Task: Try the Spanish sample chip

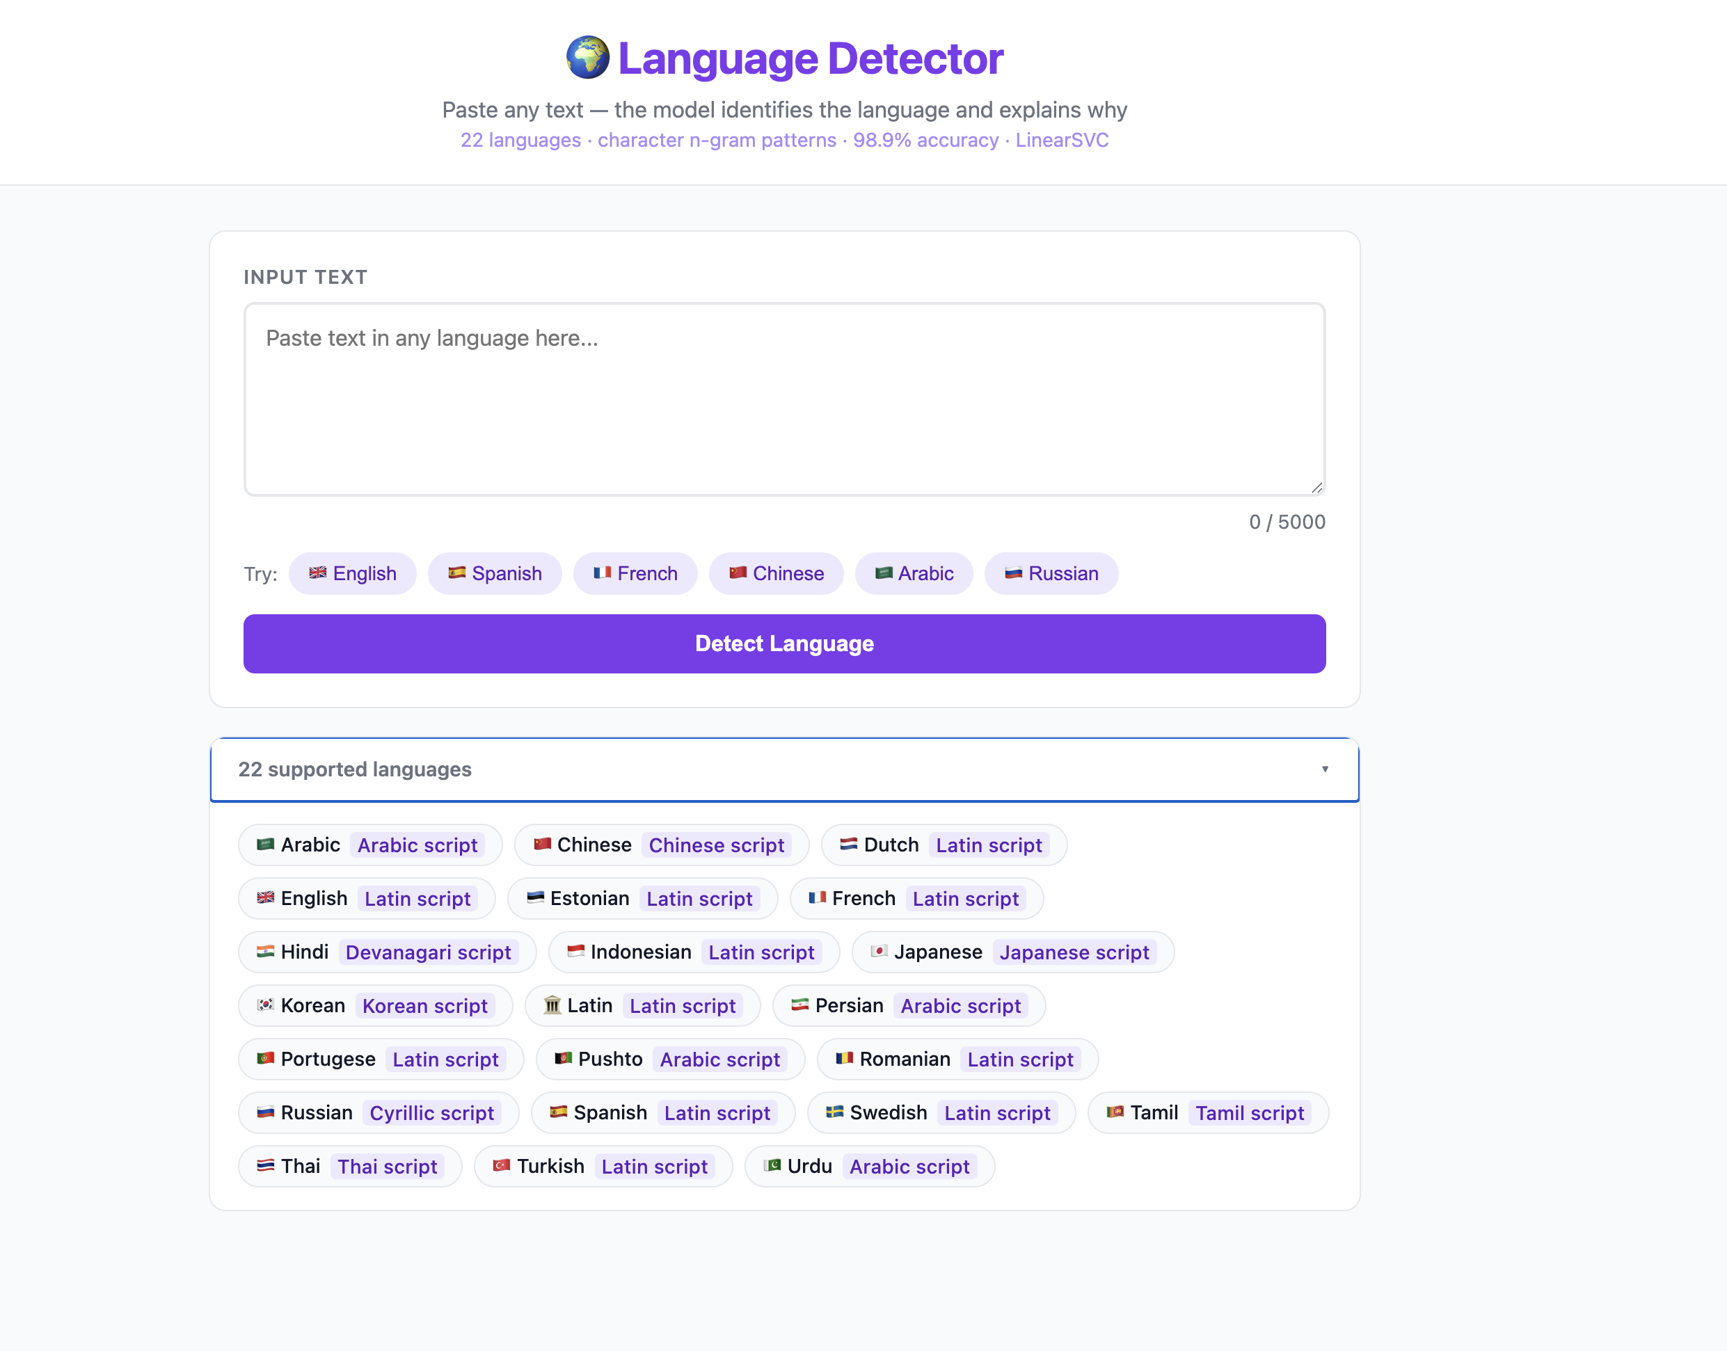Action: pyautogui.click(x=495, y=573)
